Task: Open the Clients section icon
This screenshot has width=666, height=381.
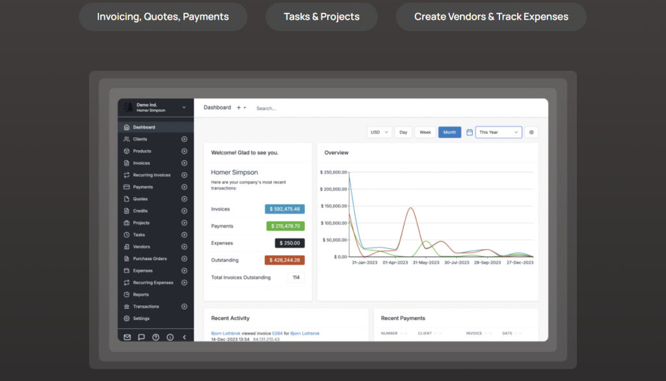Action: 127,138
